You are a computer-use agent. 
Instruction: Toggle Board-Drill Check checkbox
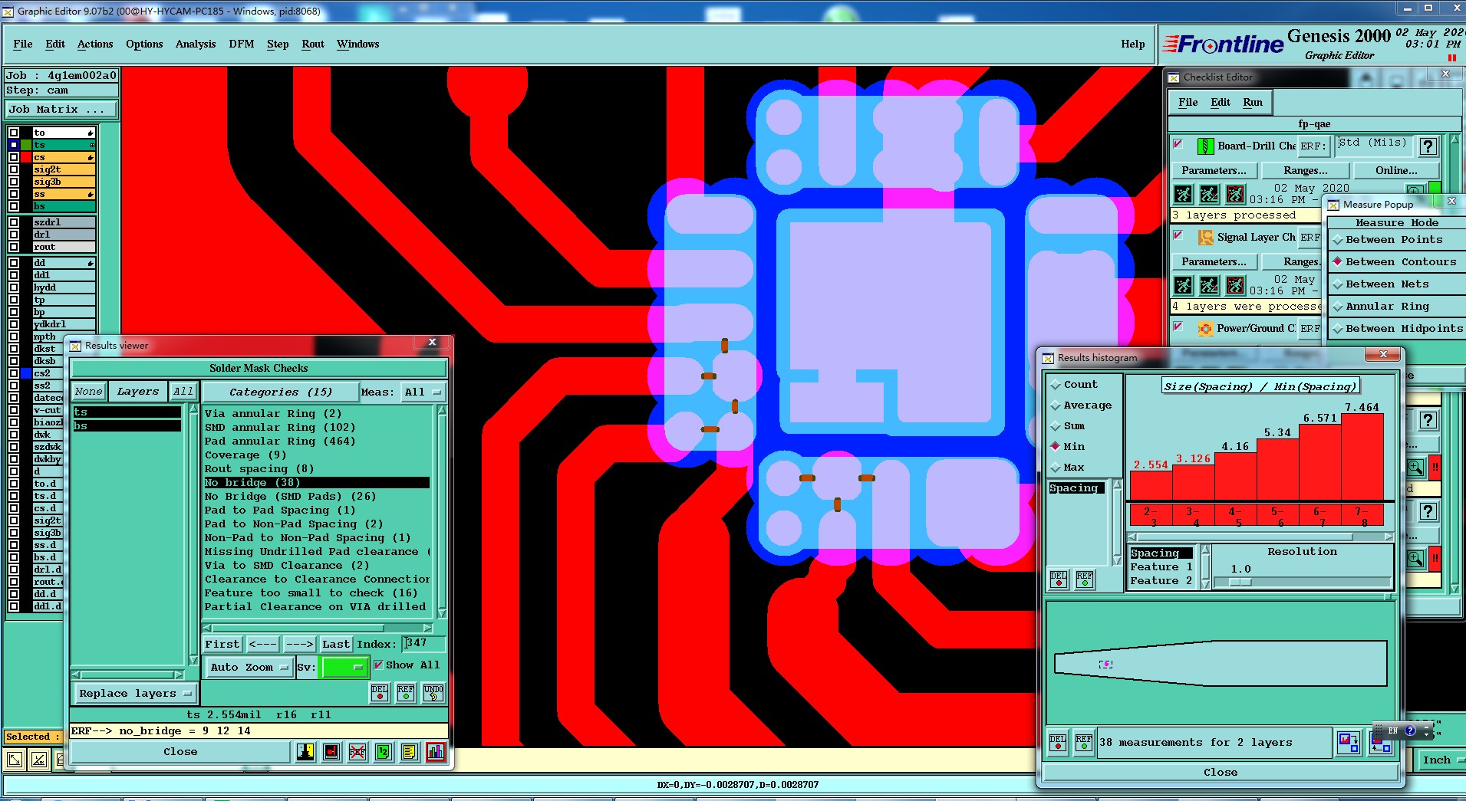click(x=1178, y=144)
